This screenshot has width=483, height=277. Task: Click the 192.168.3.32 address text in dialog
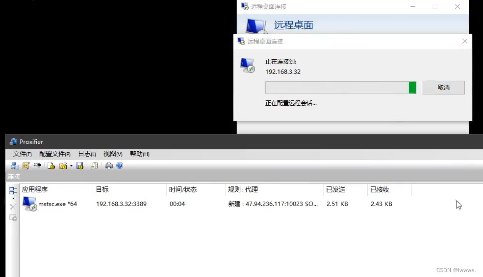pyautogui.click(x=283, y=71)
